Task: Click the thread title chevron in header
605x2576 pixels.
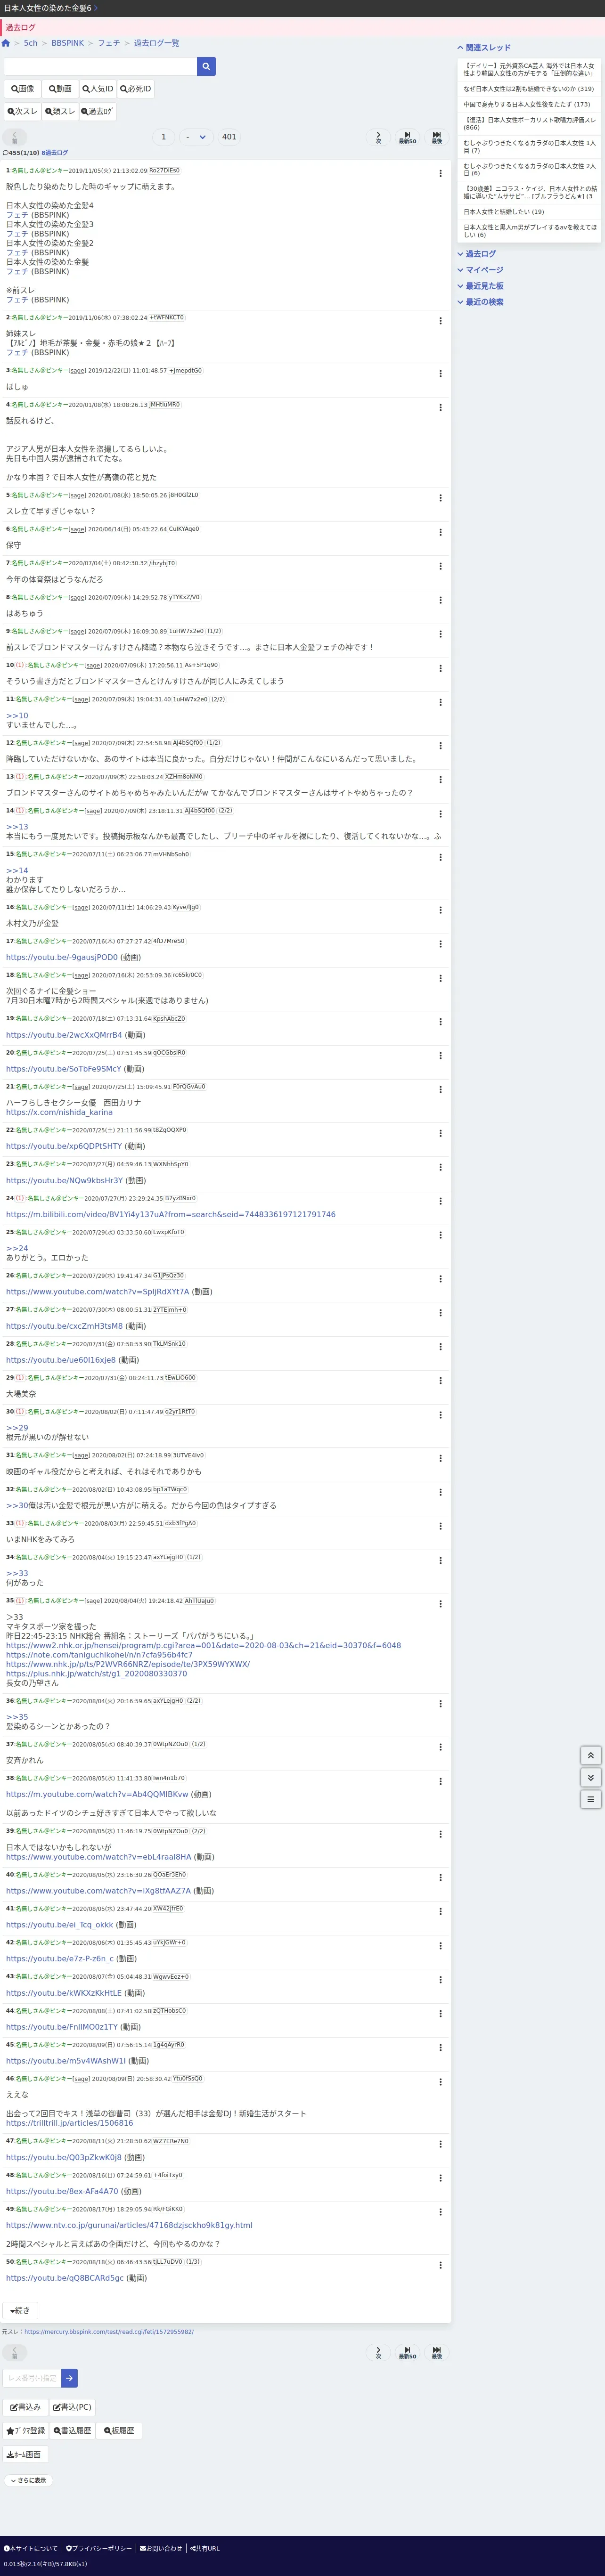Action: 96,8
